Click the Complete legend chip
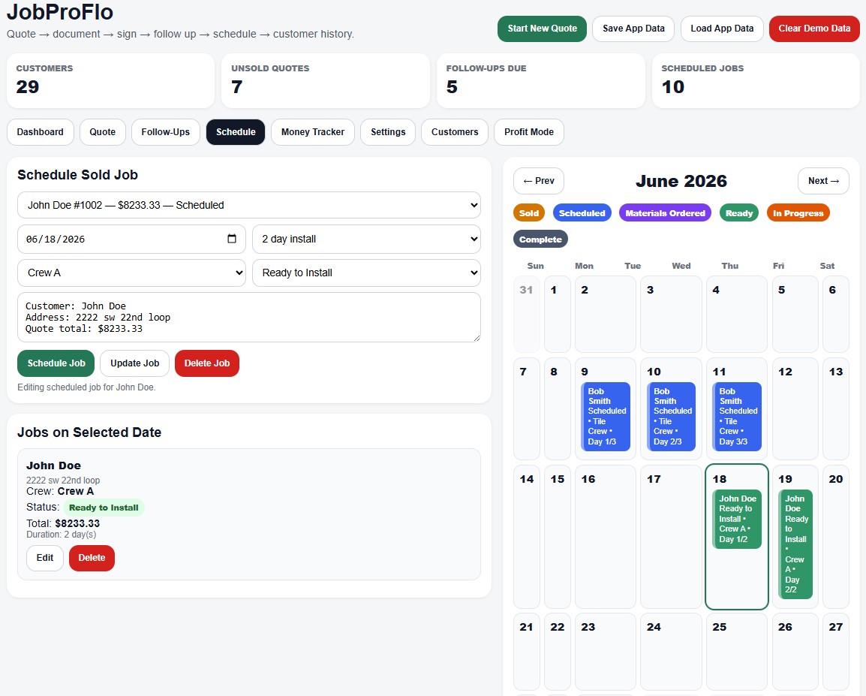Screen dimensions: 866x696 541,240
